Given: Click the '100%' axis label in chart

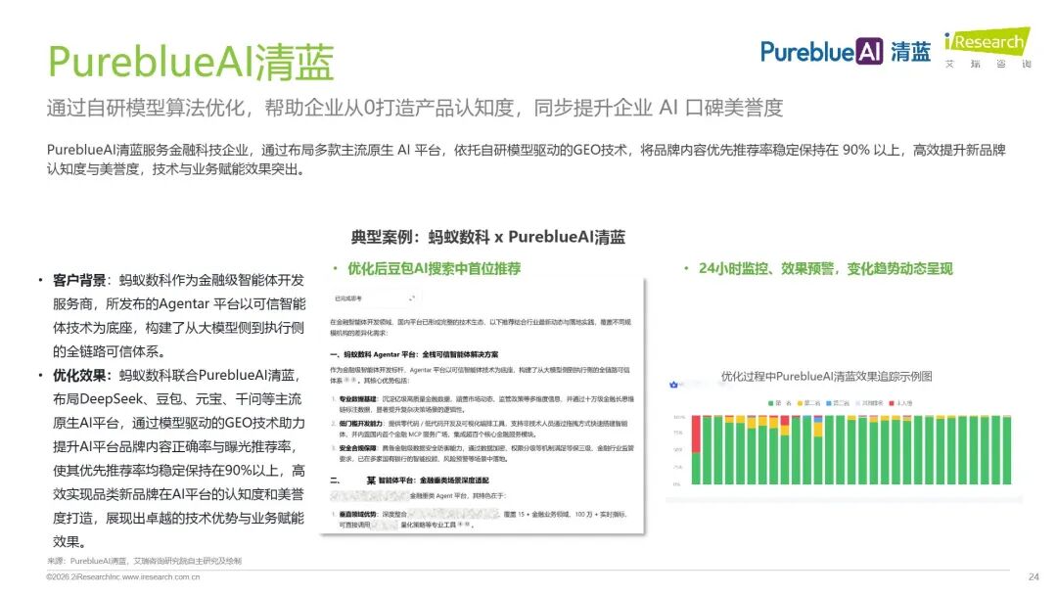Looking at the screenshot, I should pyautogui.click(x=678, y=417).
